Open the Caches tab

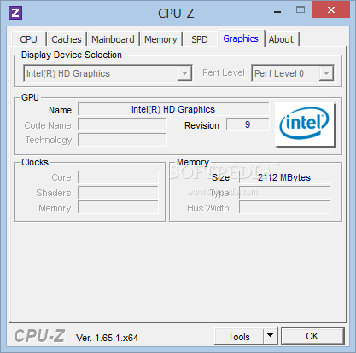[67, 39]
